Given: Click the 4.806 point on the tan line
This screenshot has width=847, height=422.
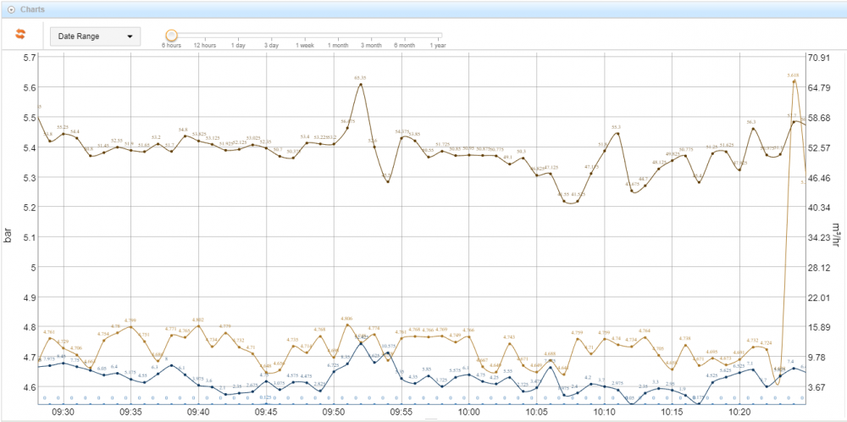Looking at the screenshot, I should pos(347,325).
